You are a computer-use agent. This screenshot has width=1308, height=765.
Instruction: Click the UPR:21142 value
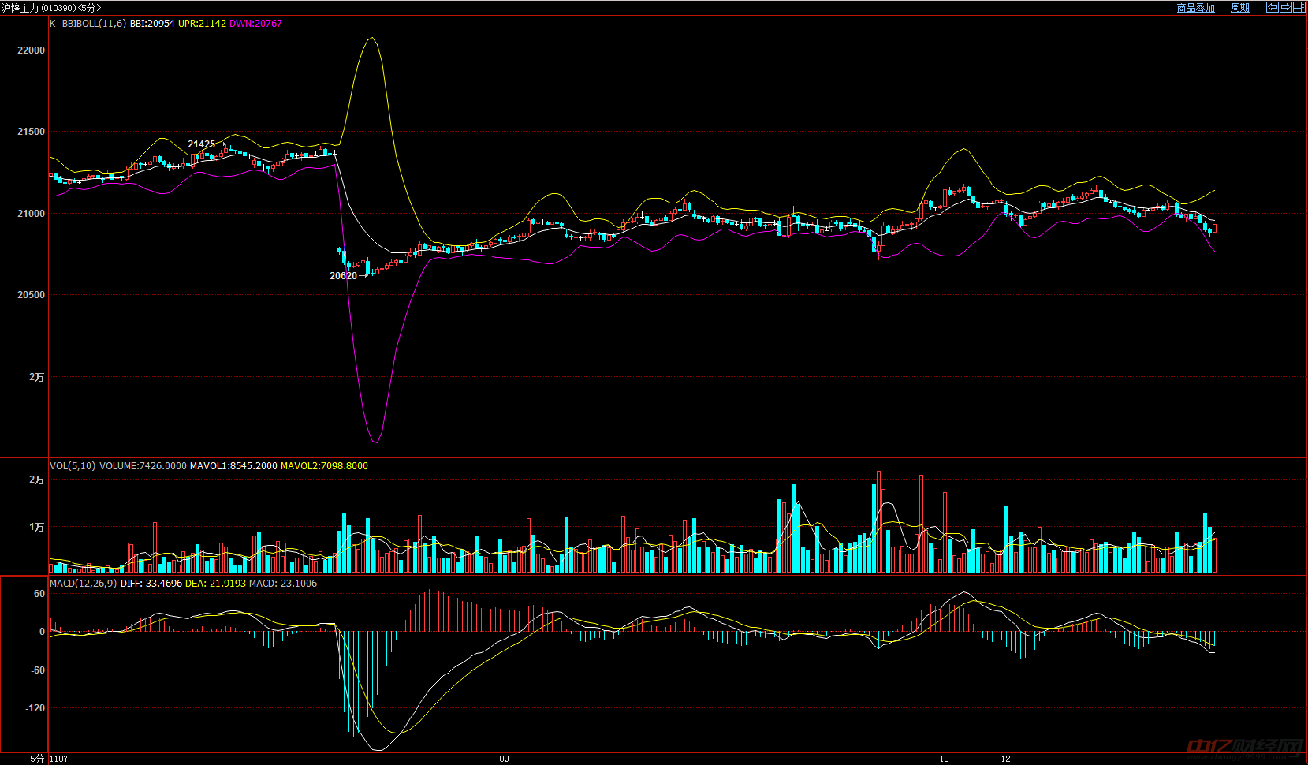[202, 24]
